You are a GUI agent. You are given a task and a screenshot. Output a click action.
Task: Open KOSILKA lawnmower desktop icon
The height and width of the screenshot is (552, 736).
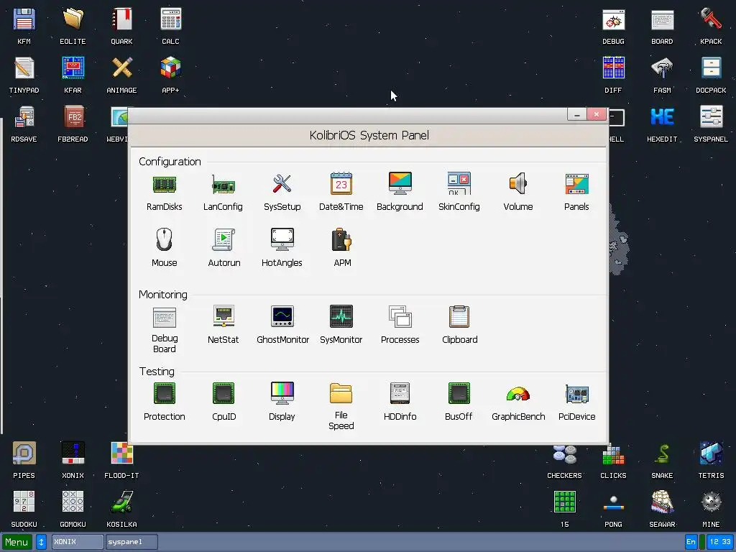(x=121, y=502)
